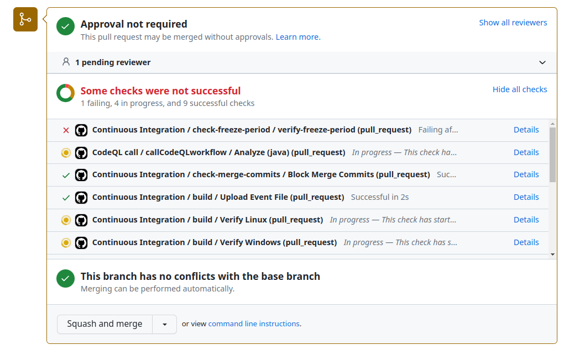The height and width of the screenshot is (350, 569).
Task: Click Squash and merge button
Action: tap(105, 324)
